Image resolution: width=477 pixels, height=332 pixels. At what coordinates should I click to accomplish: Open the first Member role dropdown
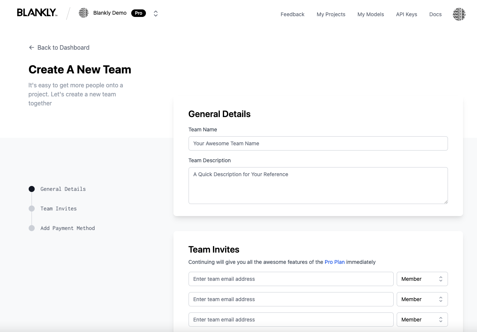(422, 279)
